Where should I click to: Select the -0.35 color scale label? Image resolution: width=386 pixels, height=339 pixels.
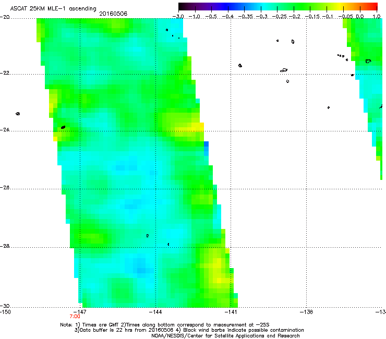click(x=245, y=17)
